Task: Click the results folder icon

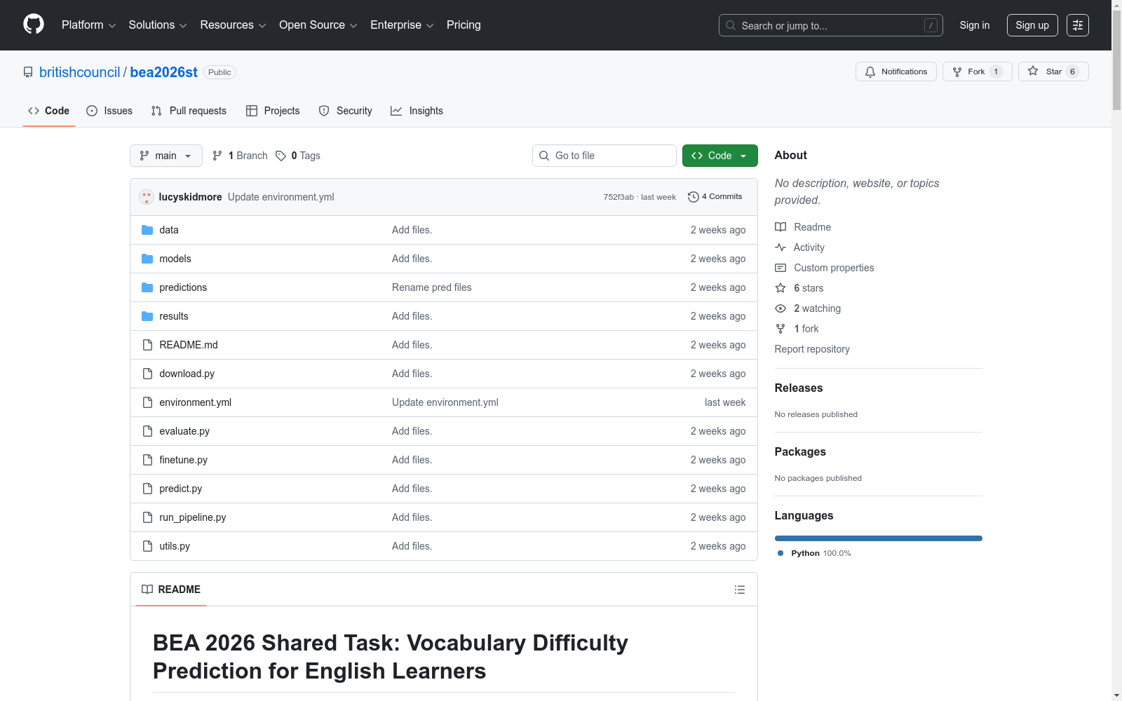Action: (x=147, y=316)
